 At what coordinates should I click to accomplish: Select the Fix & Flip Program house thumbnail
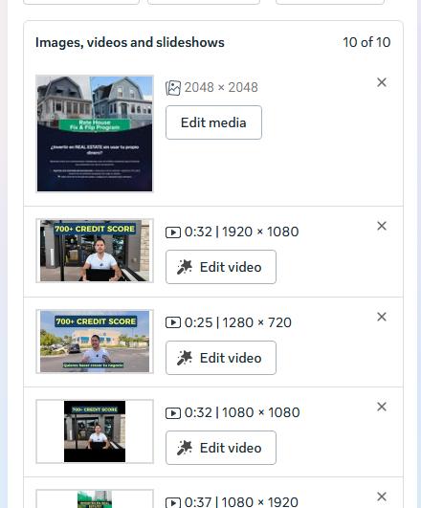[95, 134]
